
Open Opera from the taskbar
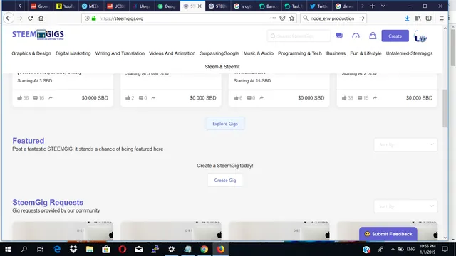123,249
